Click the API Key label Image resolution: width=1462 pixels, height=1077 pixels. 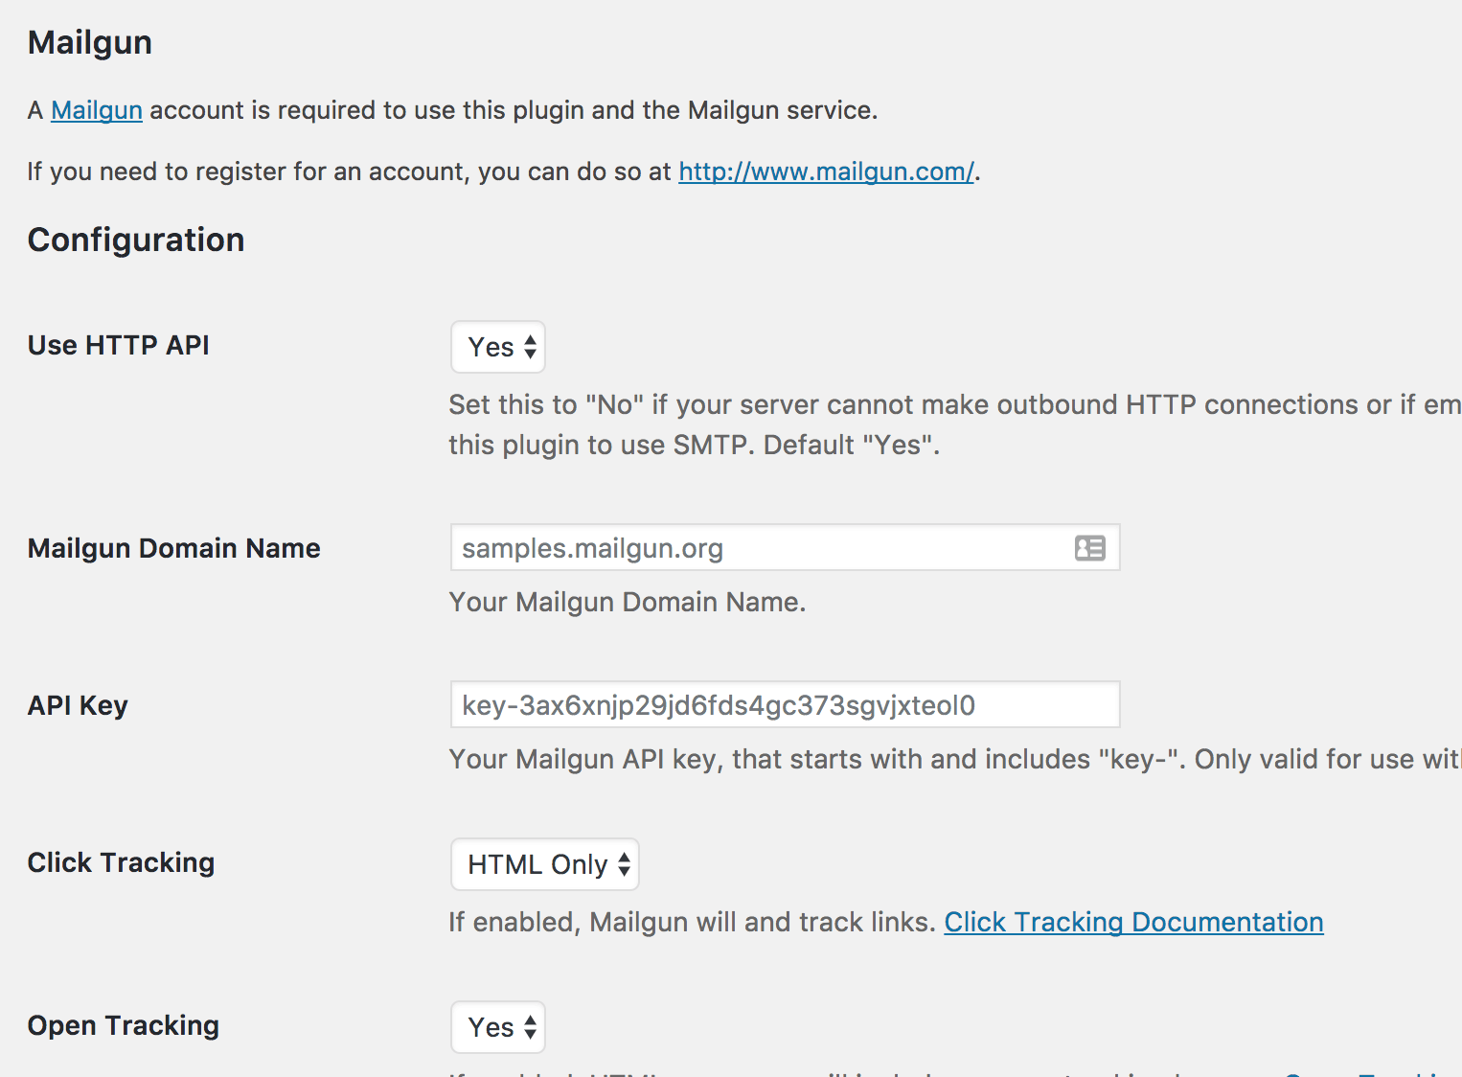pyautogui.click(x=78, y=705)
